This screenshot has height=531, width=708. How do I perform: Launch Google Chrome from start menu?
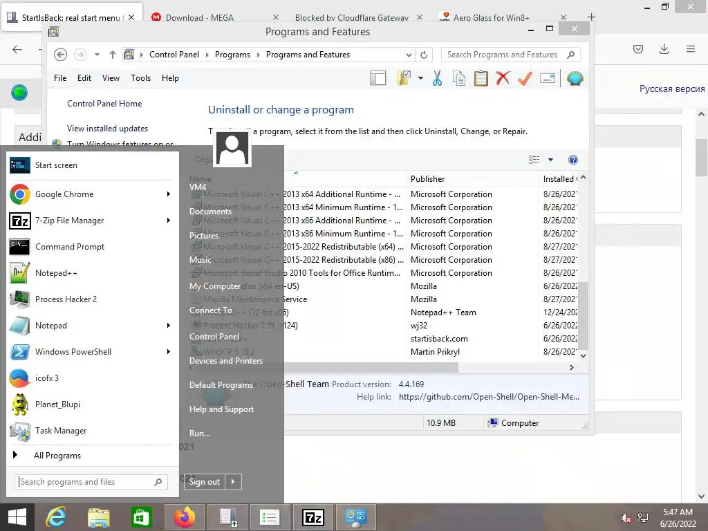tap(86, 194)
